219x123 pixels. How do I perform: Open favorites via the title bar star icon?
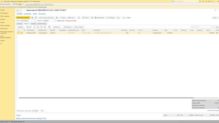(x=206, y=1)
